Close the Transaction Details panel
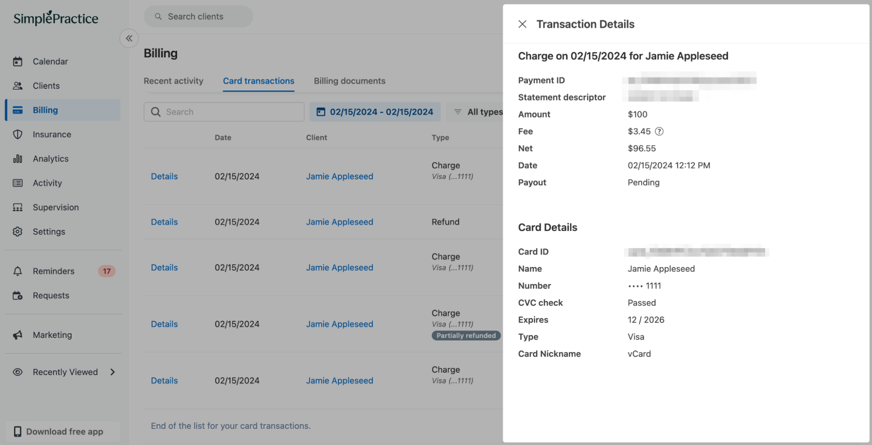 point(522,24)
